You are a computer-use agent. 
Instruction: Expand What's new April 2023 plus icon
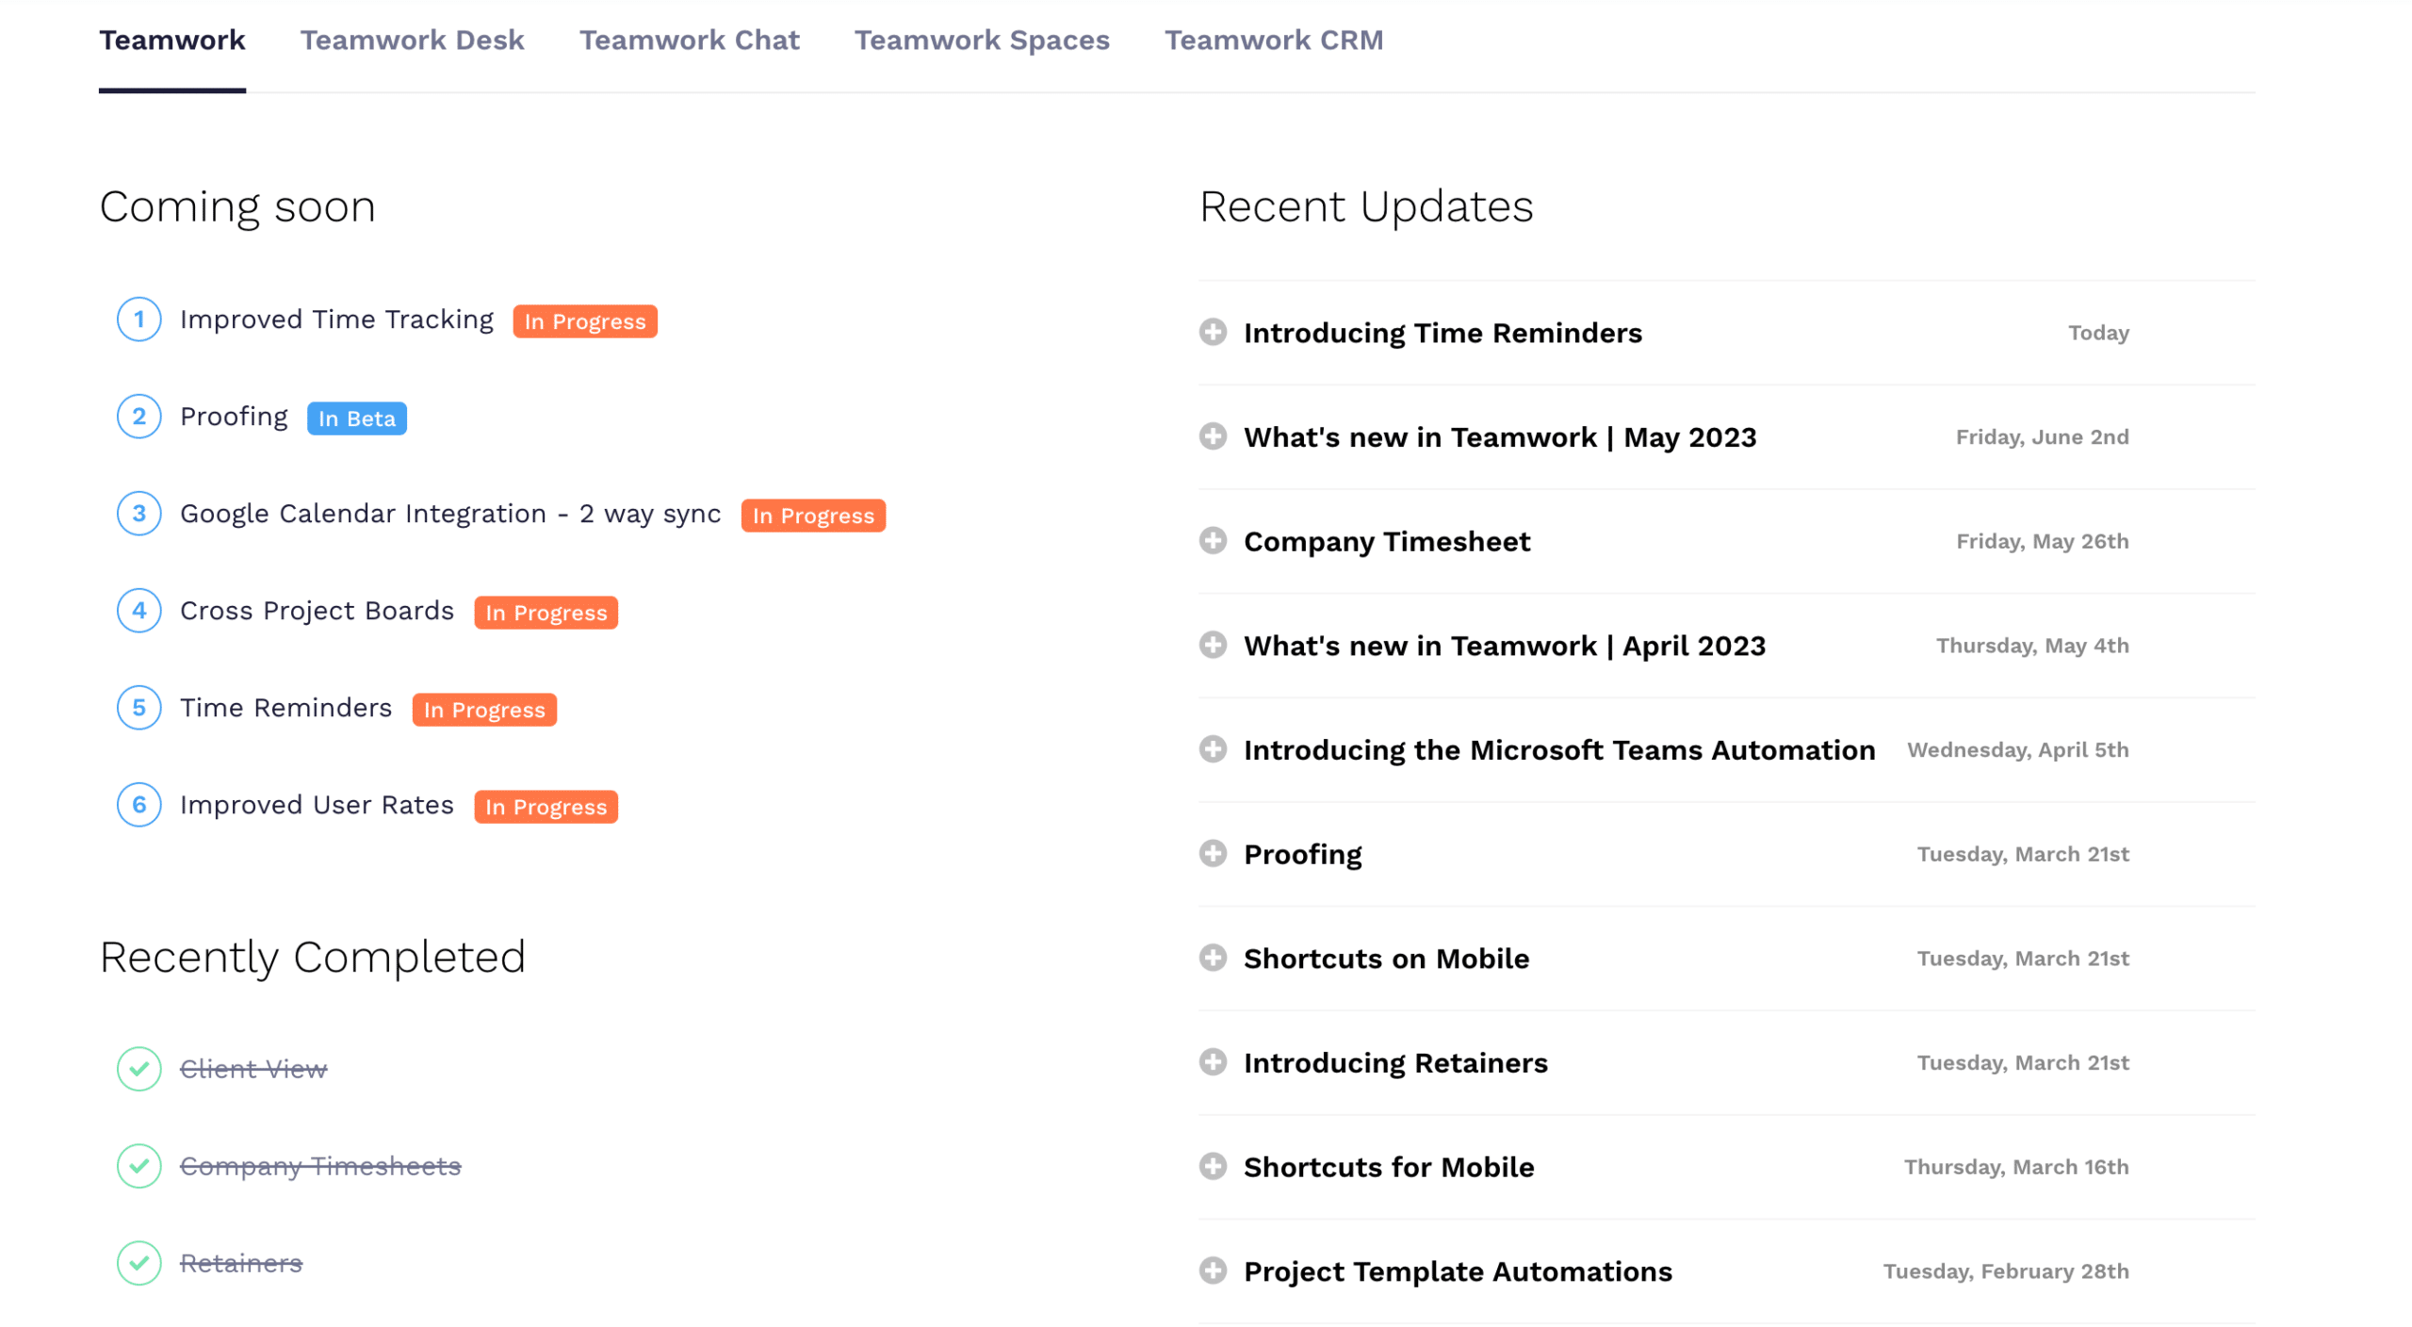(1212, 645)
